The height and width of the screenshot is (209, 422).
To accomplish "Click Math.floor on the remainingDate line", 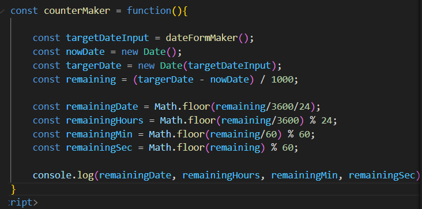I will point(182,107).
